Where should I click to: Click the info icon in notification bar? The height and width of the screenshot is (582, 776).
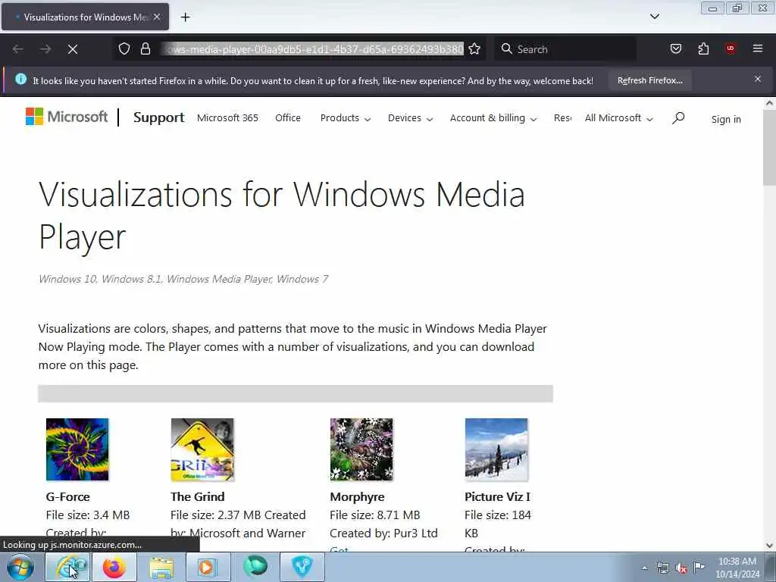click(x=20, y=79)
